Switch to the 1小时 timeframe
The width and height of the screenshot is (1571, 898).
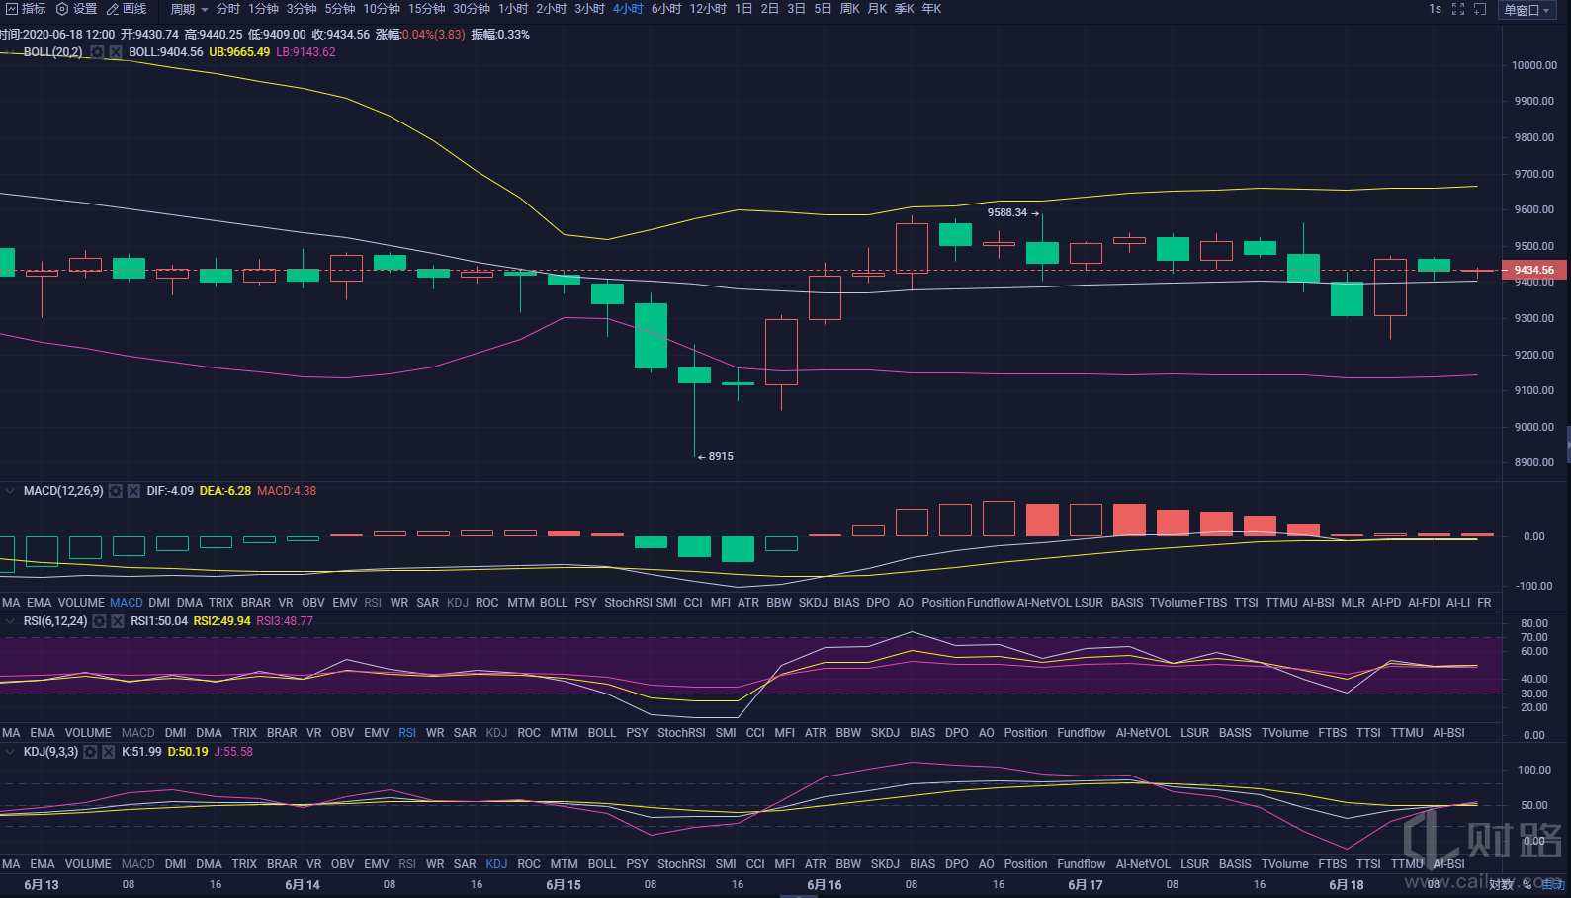tap(513, 9)
